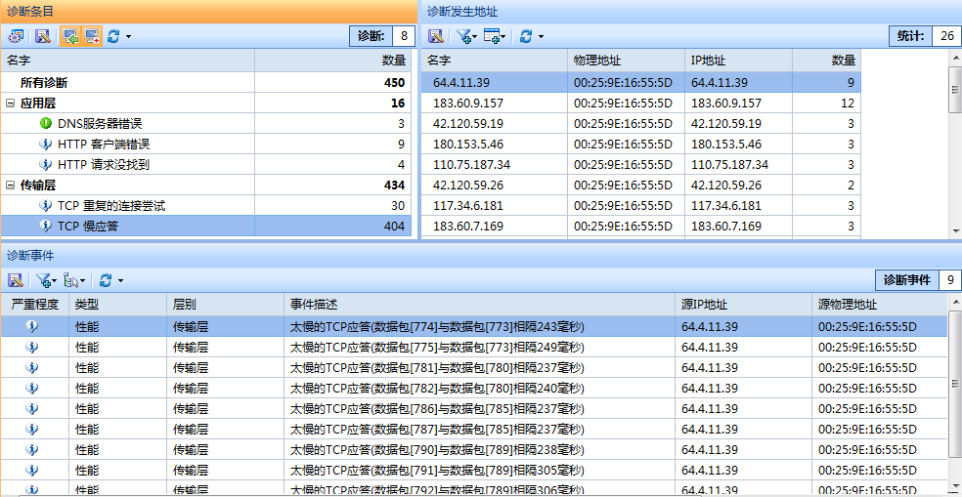
Task: Save the diagnosis items list log
Action: [x=42, y=36]
